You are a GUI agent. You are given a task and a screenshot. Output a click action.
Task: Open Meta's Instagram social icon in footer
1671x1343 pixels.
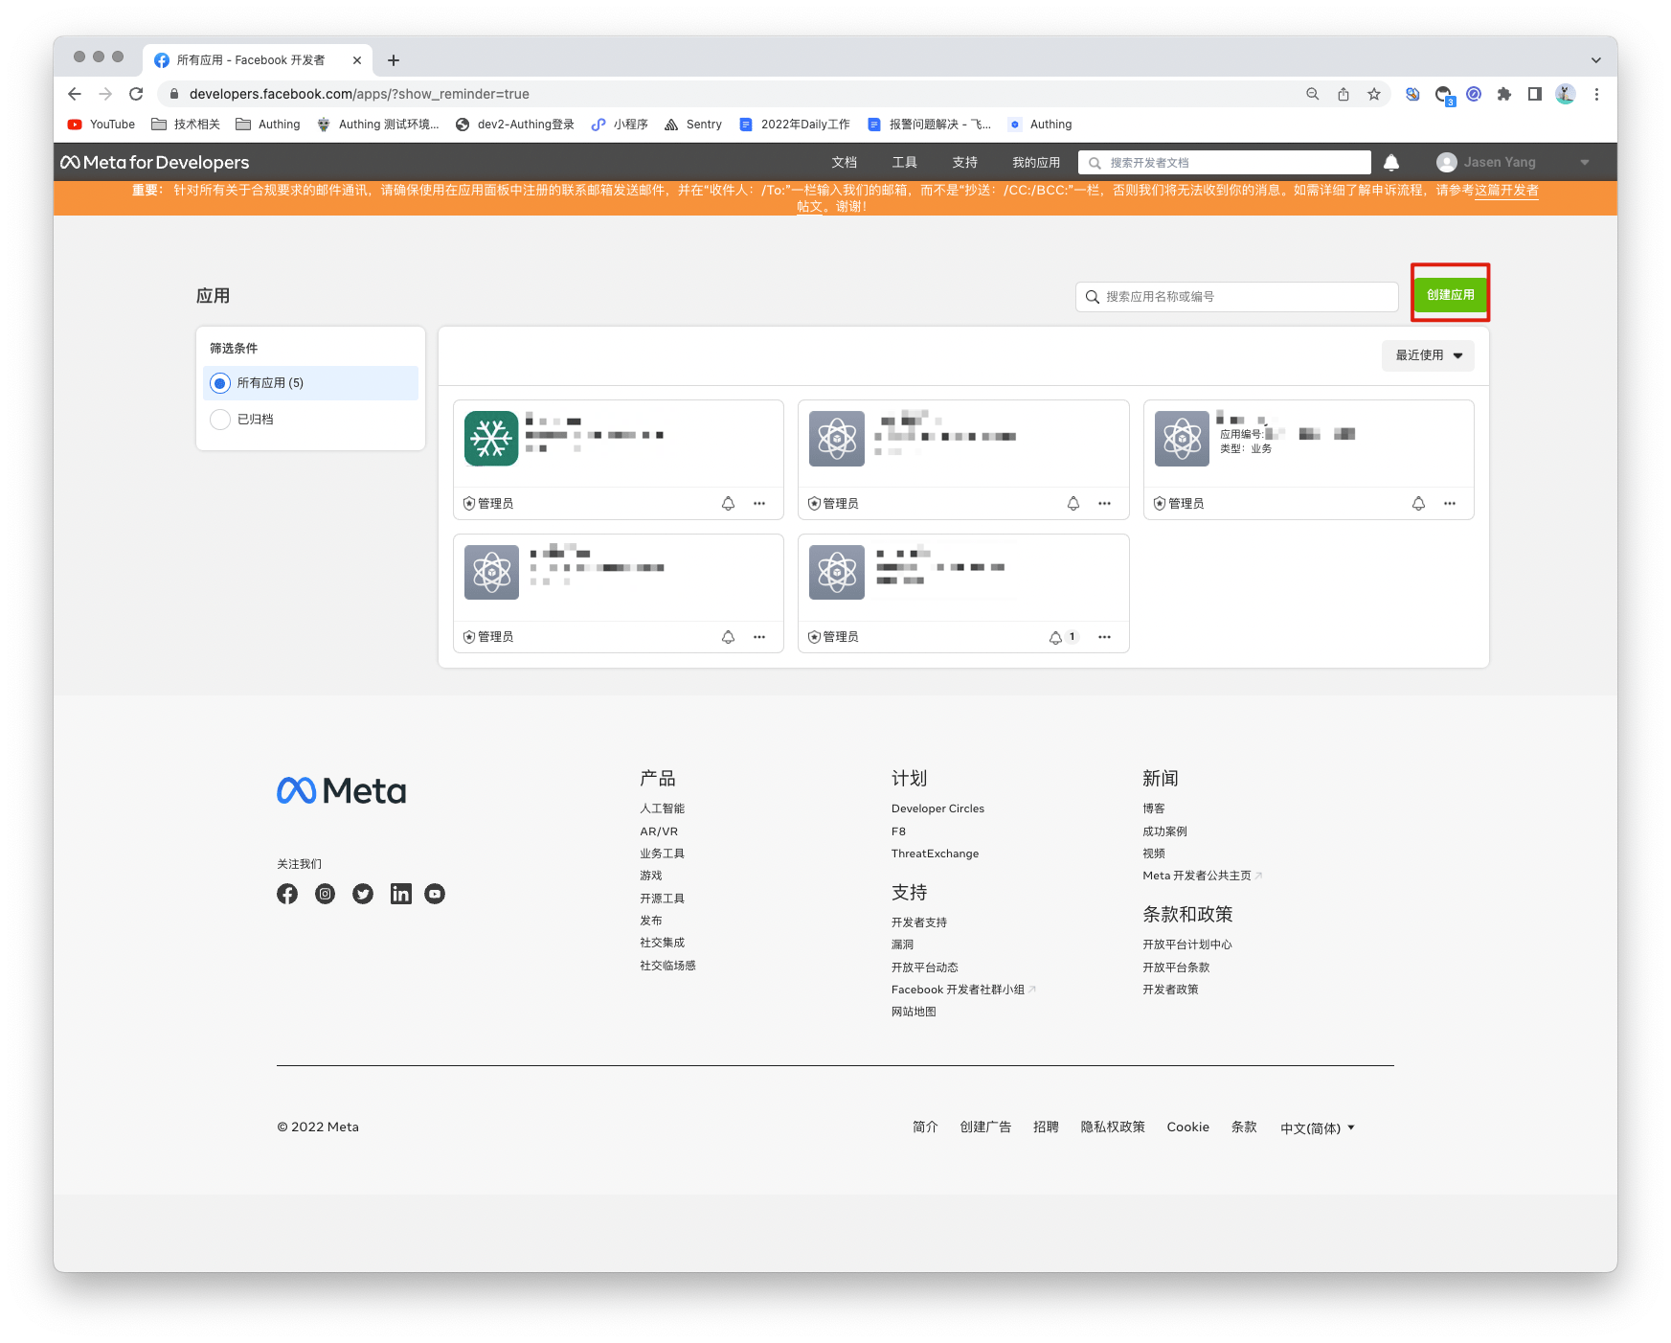(326, 894)
